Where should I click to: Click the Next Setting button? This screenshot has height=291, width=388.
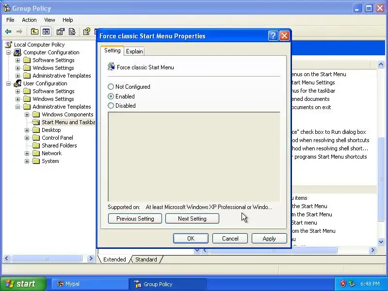pos(192,219)
